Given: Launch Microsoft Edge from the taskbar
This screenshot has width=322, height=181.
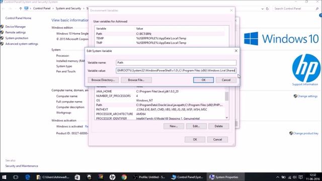Looking at the screenshot, I should (27, 177).
